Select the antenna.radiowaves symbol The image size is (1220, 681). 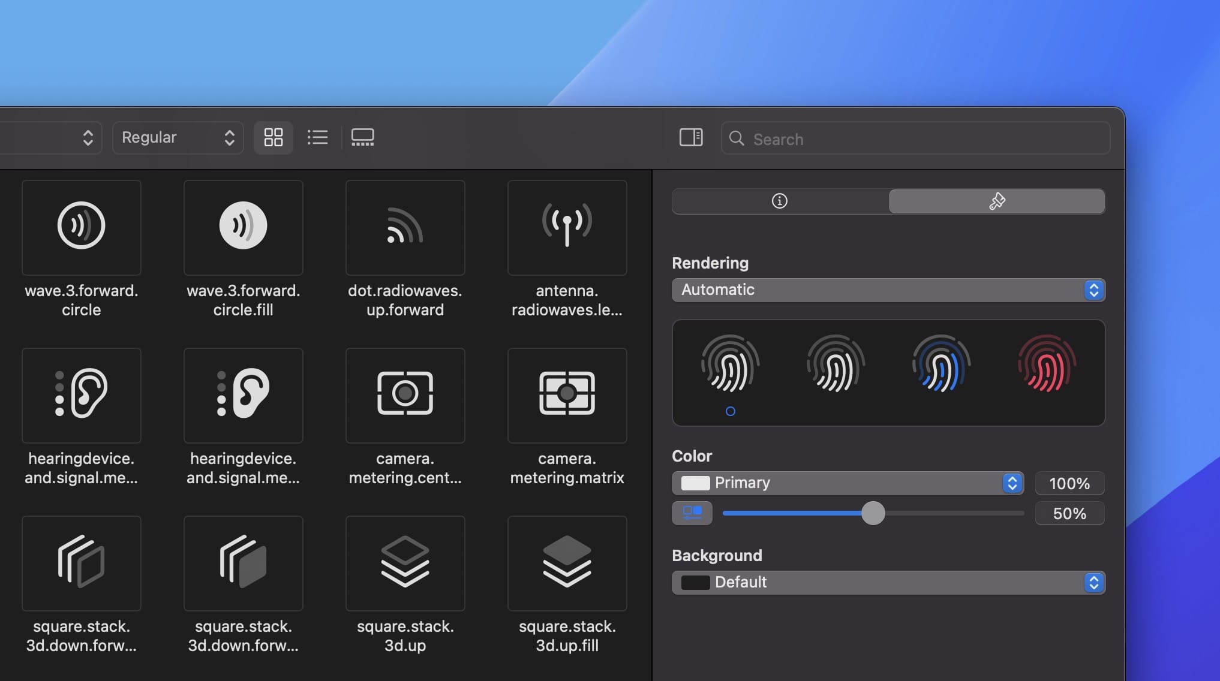click(567, 228)
